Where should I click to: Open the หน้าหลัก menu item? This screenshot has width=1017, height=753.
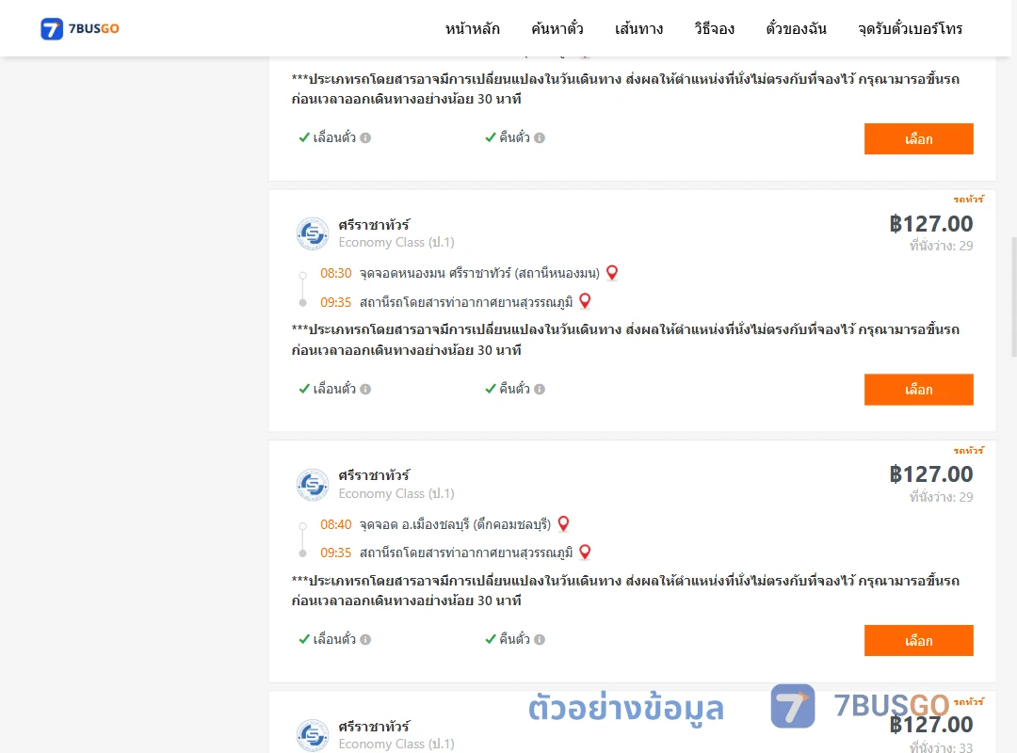(x=472, y=28)
